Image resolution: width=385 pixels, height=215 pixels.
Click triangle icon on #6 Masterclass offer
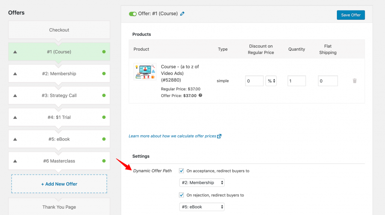tap(15, 161)
